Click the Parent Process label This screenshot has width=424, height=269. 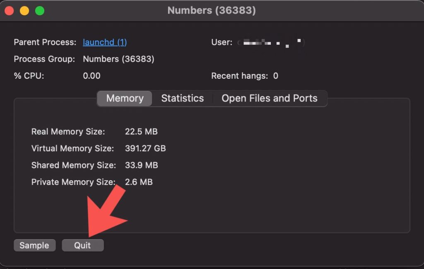(45, 42)
